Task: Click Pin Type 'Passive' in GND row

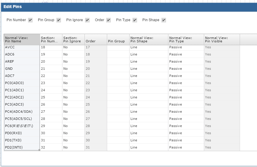Action: point(186,69)
